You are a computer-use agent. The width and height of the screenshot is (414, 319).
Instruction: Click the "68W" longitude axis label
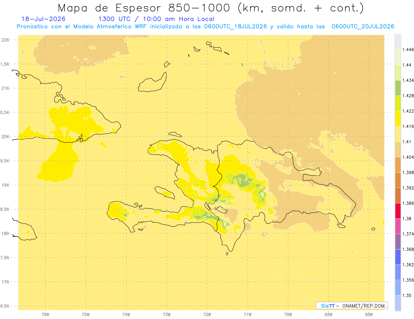coord(369,315)
